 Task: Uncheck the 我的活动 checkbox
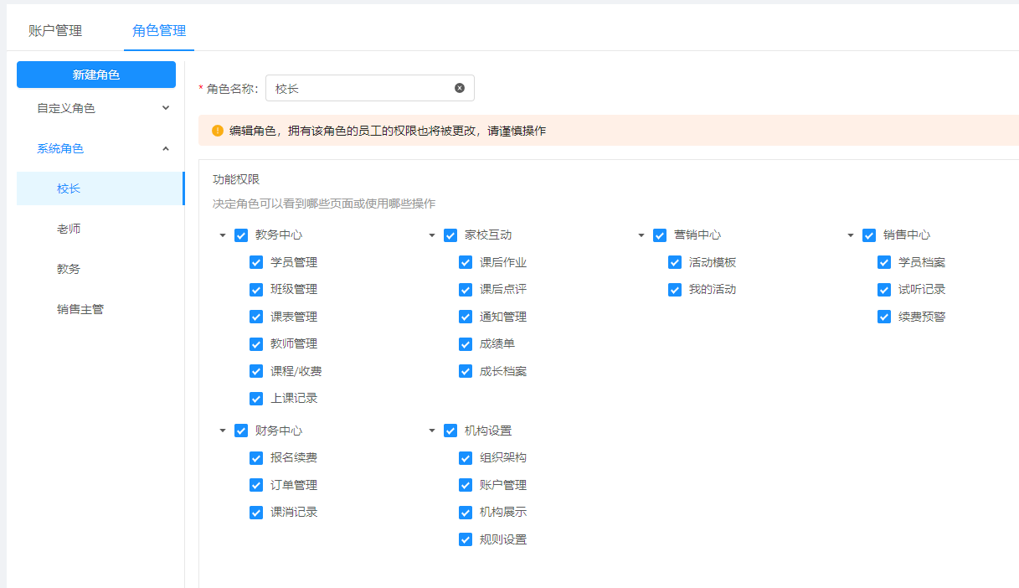(675, 290)
